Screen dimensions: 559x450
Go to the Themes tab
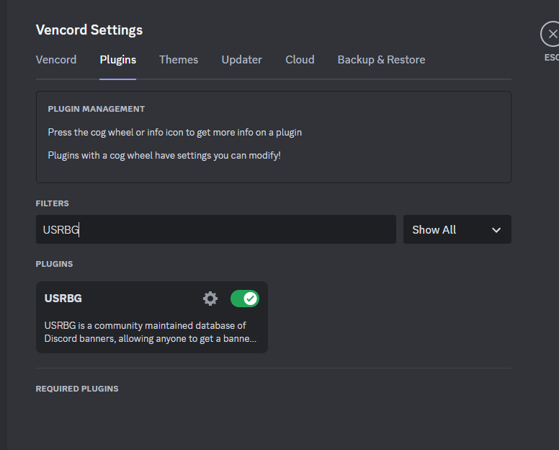click(179, 60)
